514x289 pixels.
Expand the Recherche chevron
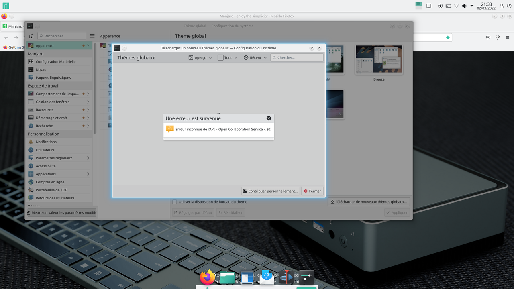[x=88, y=126]
